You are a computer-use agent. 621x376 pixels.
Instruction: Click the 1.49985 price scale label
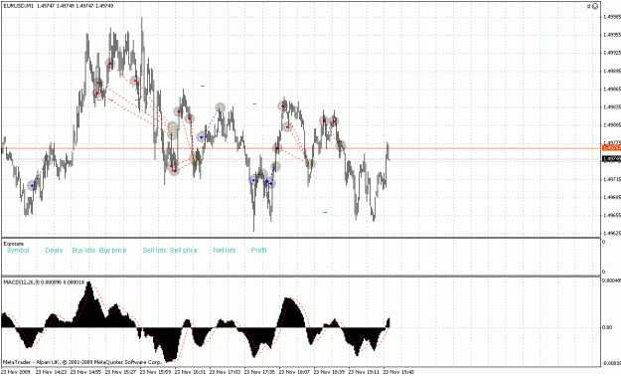612,17
